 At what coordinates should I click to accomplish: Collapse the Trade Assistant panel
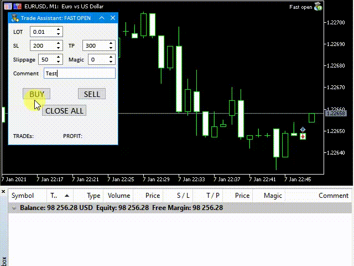pyautogui.click(x=102, y=18)
